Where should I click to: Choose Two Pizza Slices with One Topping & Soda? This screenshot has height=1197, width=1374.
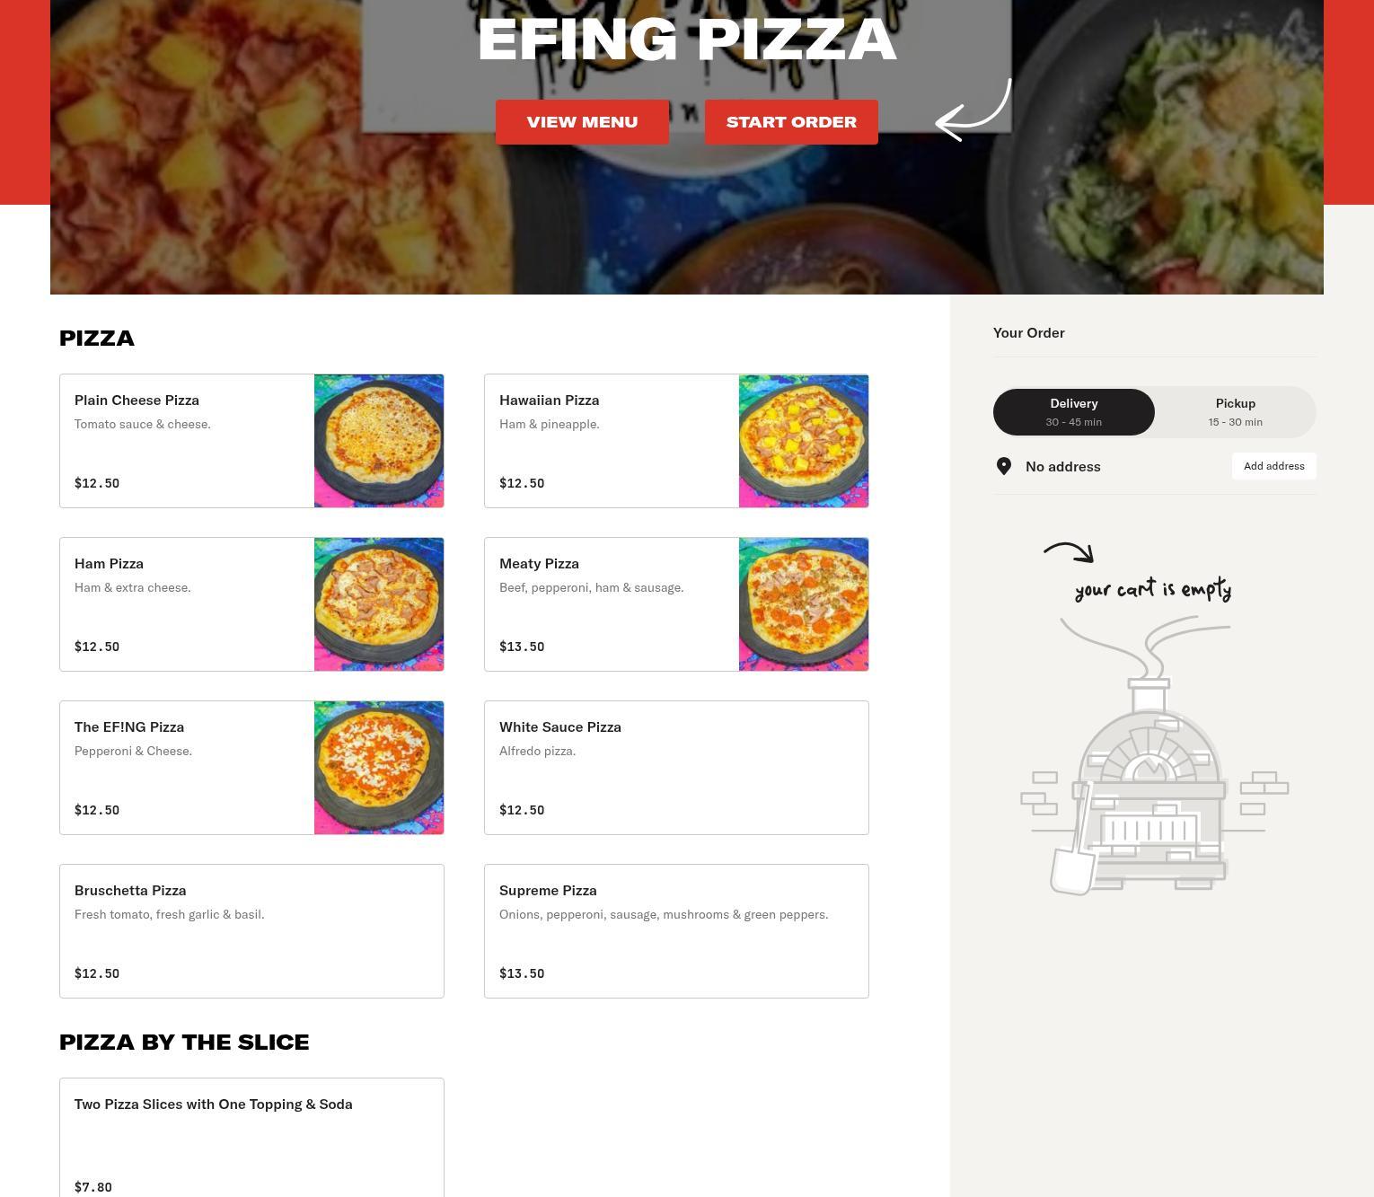click(x=251, y=1138)
